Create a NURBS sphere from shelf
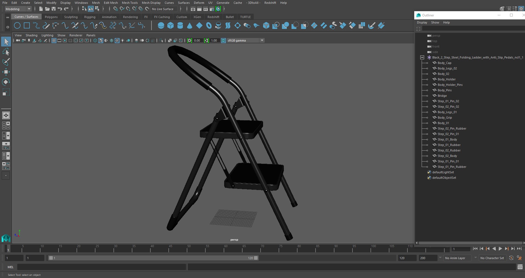This screenshot has height=278, width=525. click(x=161, y=26)
